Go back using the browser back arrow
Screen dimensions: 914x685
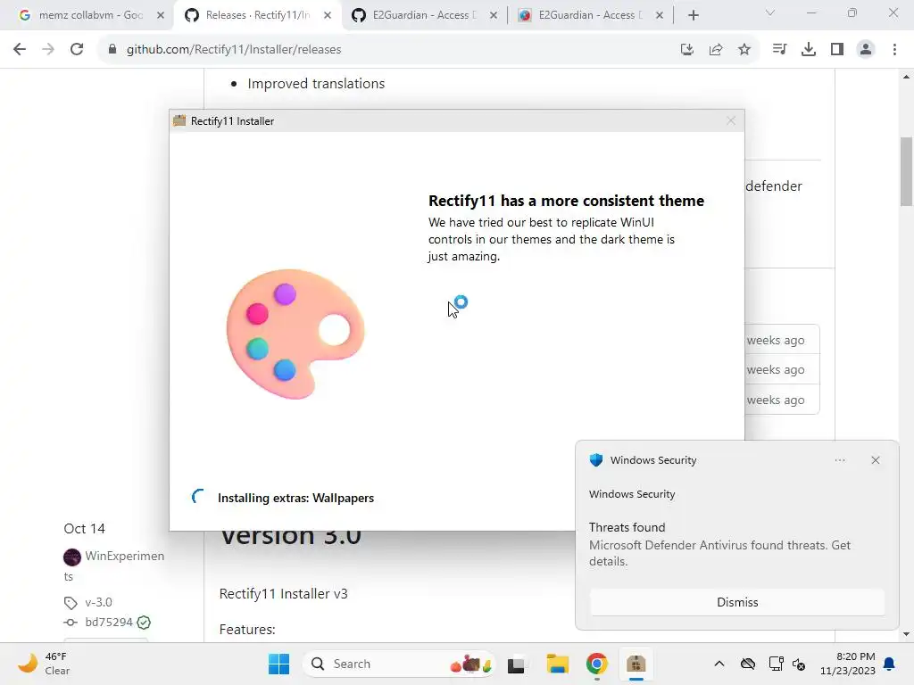[20, 50]
